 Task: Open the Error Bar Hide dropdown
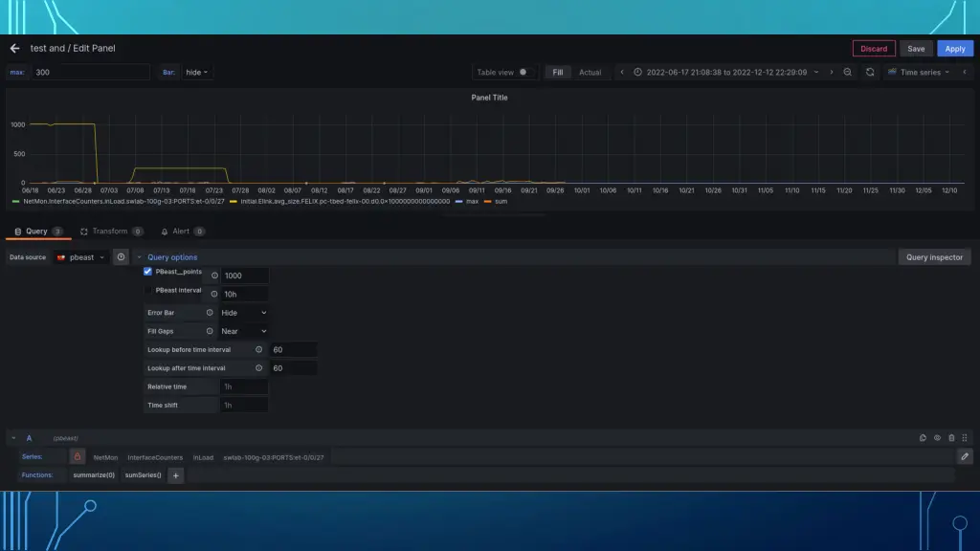pos(244,313)
